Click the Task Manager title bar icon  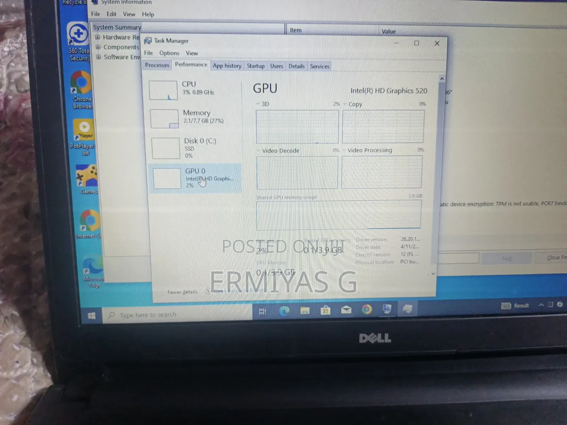[x=148, y=41]
